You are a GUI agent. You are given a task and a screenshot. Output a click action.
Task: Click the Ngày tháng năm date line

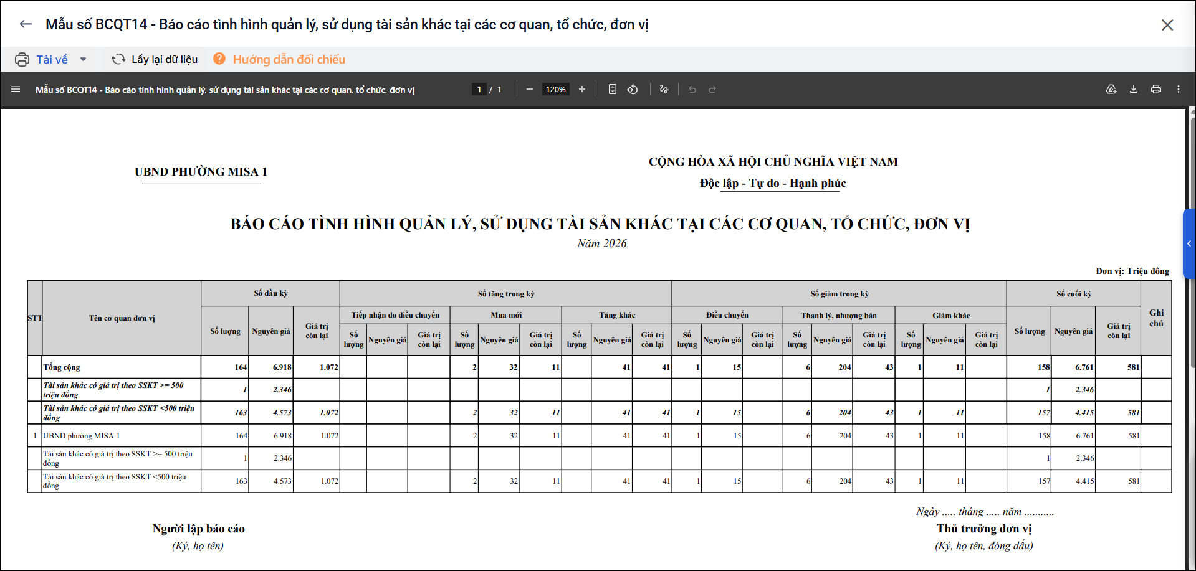pyautogui.click(x=985, y=512)
